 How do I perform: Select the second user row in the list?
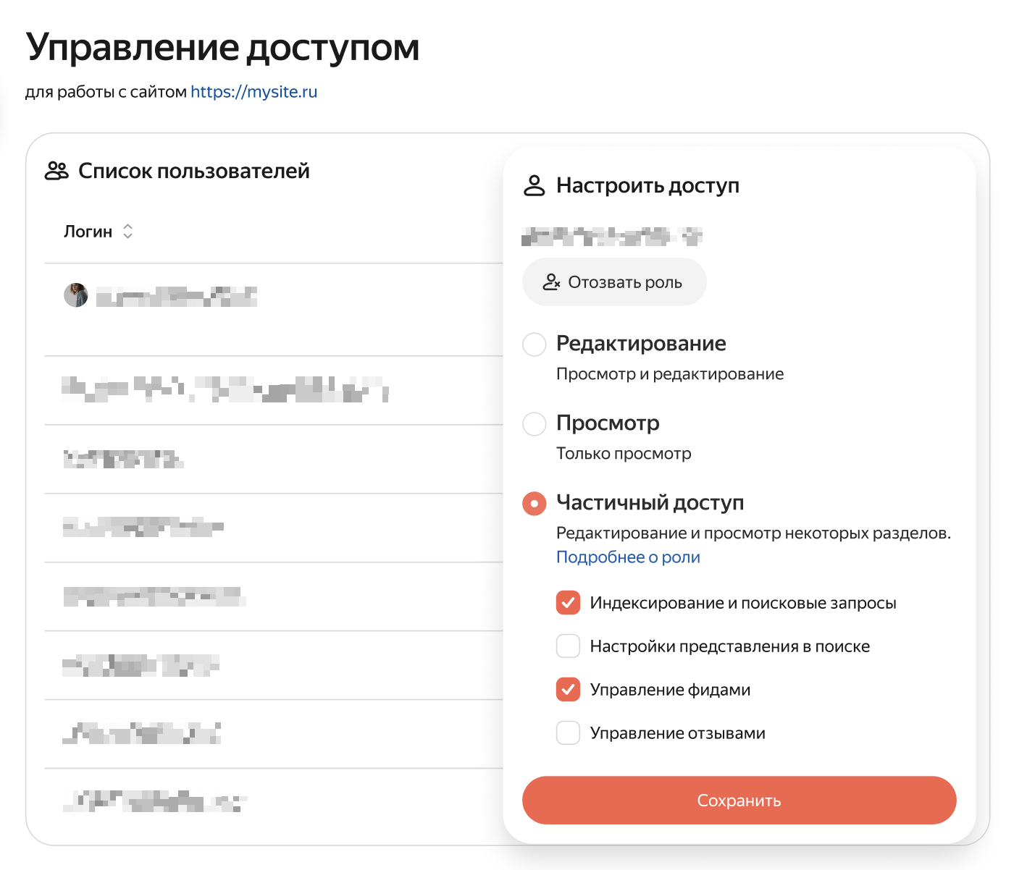tap(274, 390)
